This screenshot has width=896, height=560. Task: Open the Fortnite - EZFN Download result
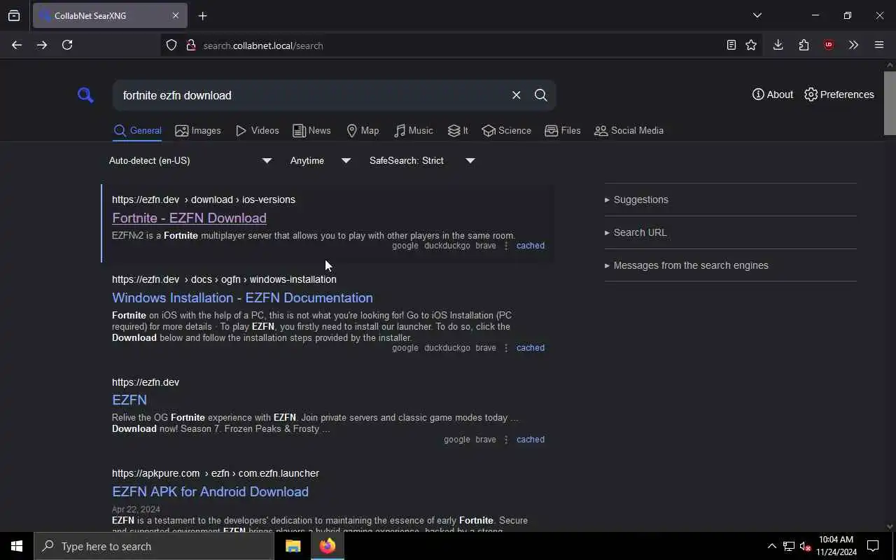[x=189, y=218]
